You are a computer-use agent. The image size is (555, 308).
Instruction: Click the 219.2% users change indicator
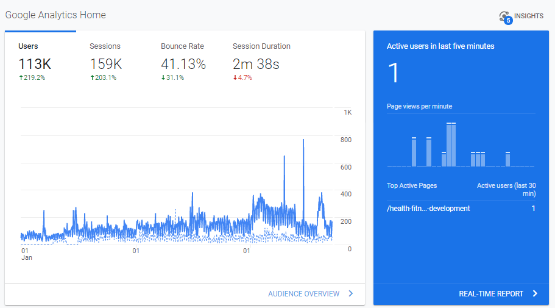32,77
